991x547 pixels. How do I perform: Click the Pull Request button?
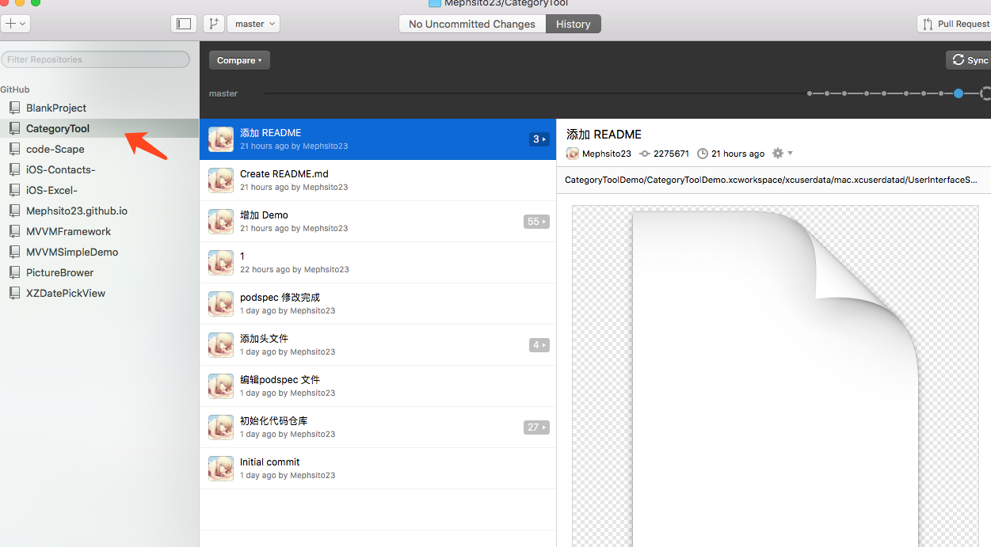[x=955, y=24]
